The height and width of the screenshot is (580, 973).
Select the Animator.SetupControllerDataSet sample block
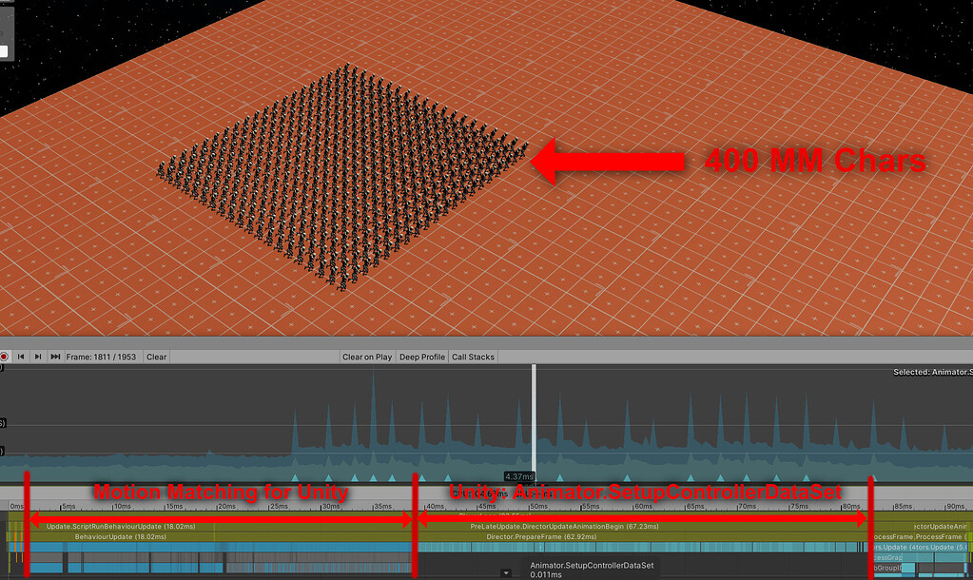592,567
